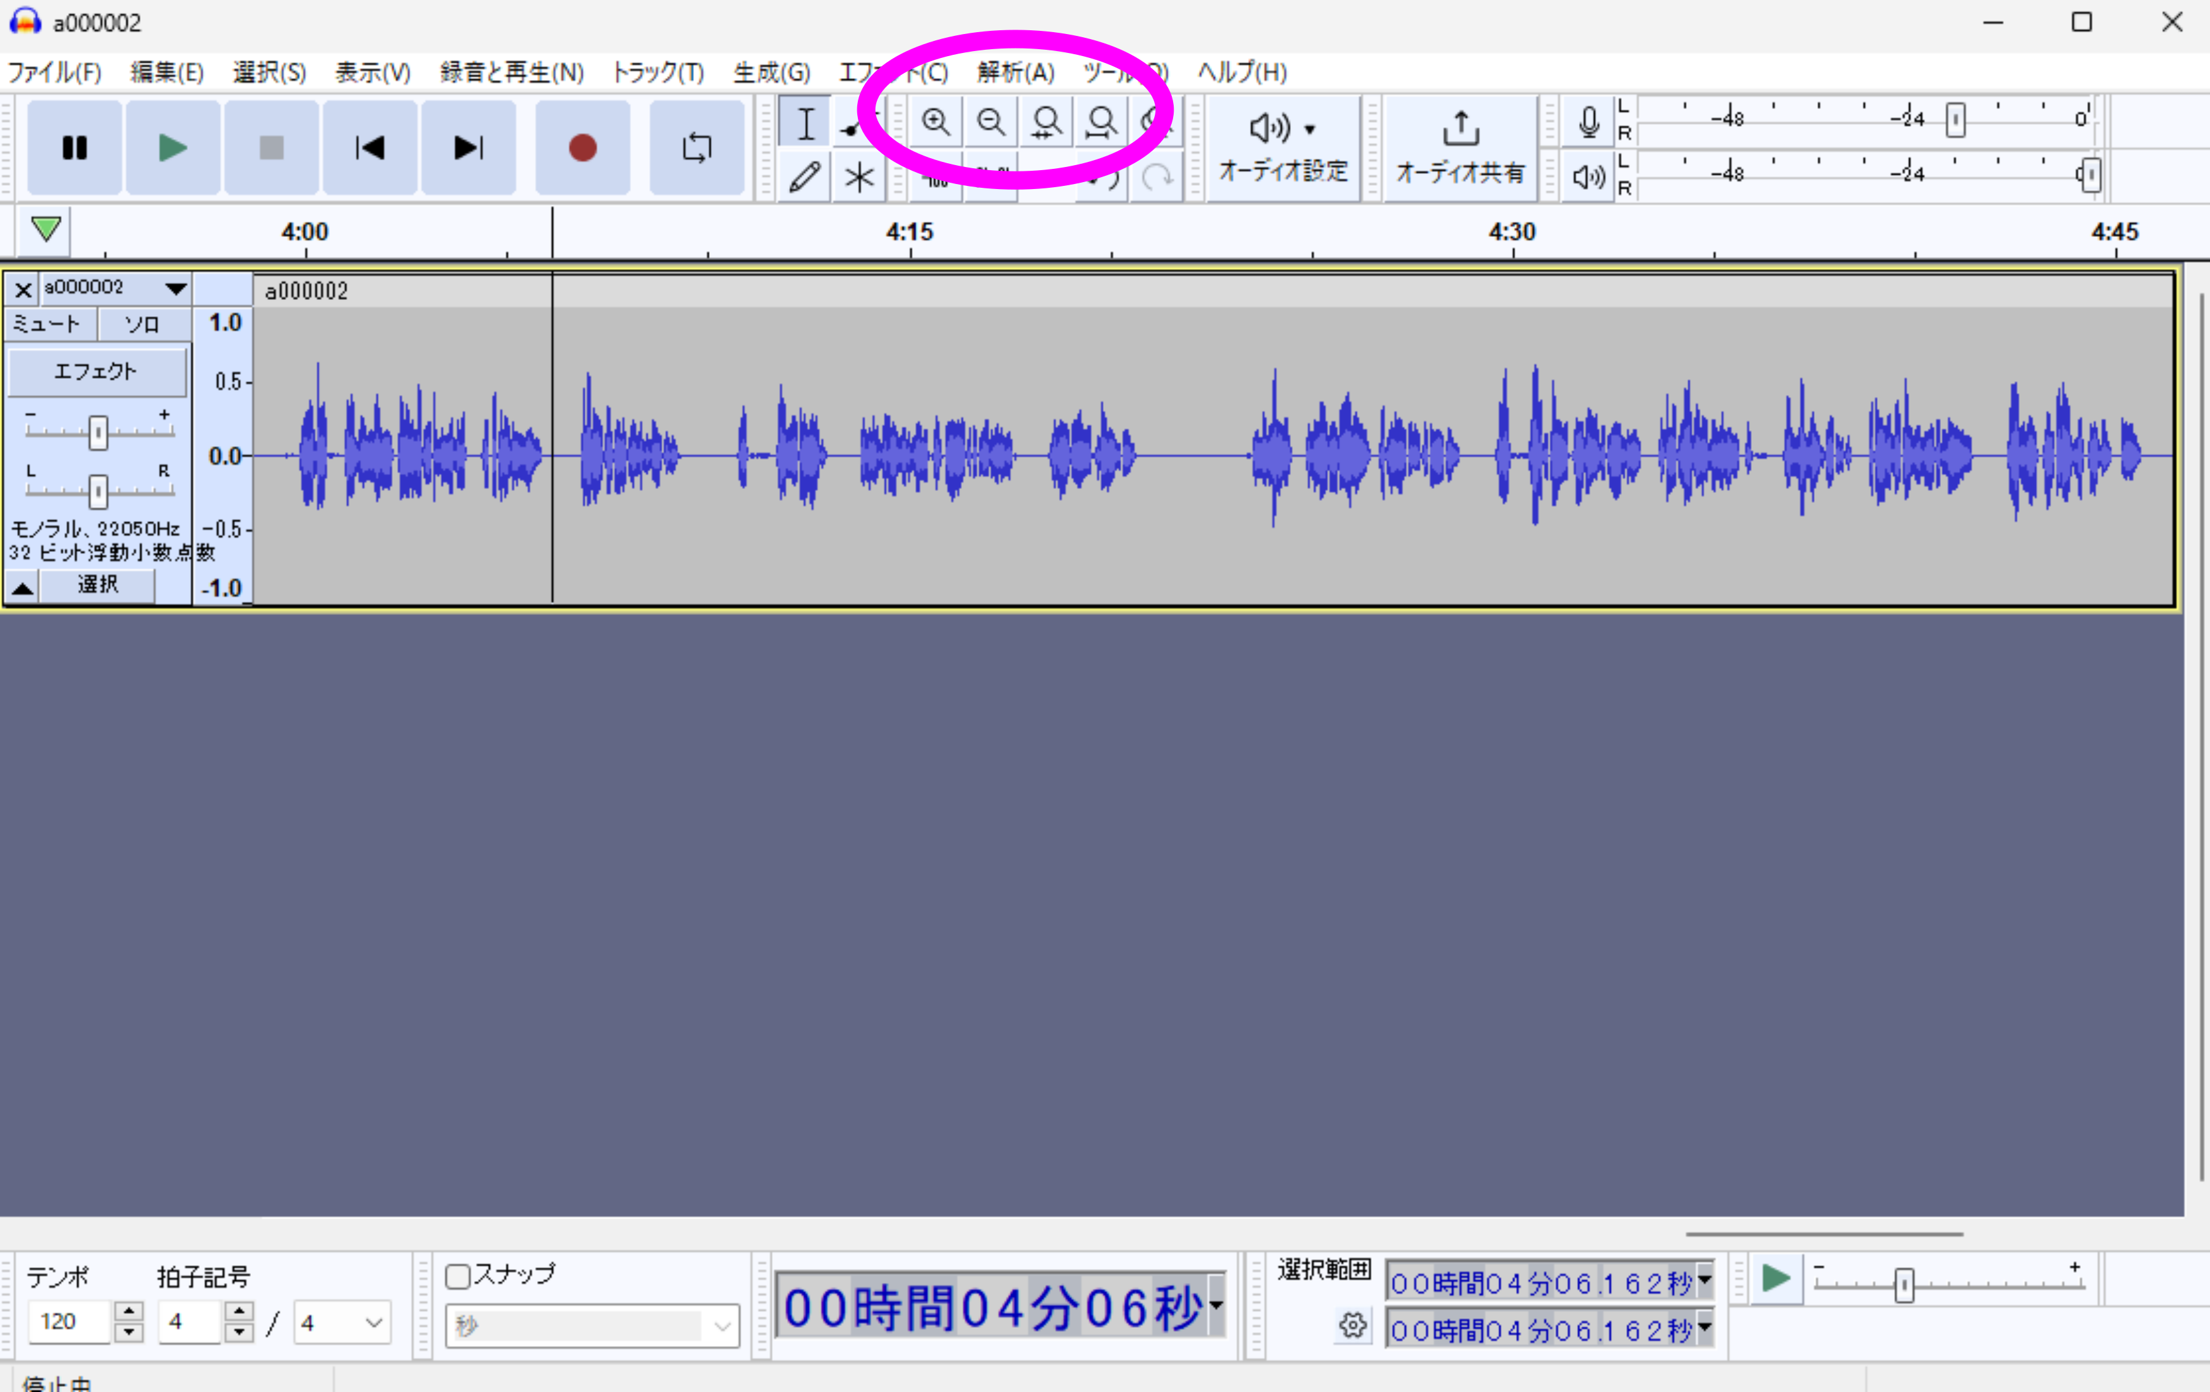The image size is (2210, 1392).
Task: Click the tempo 120 input field
Action: [70, 1321]
